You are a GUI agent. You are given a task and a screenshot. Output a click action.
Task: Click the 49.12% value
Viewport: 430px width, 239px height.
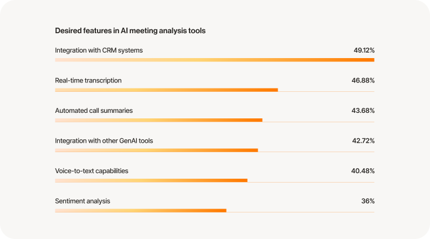(x=364, y=50)
